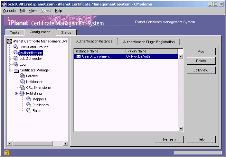
Task: Select Policies tree label
Action: (x=32, y=76)
